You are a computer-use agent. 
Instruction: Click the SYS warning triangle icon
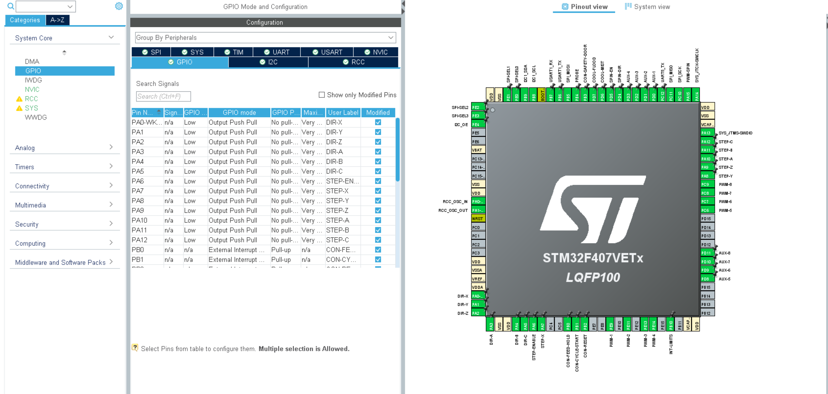coord(19,108)
